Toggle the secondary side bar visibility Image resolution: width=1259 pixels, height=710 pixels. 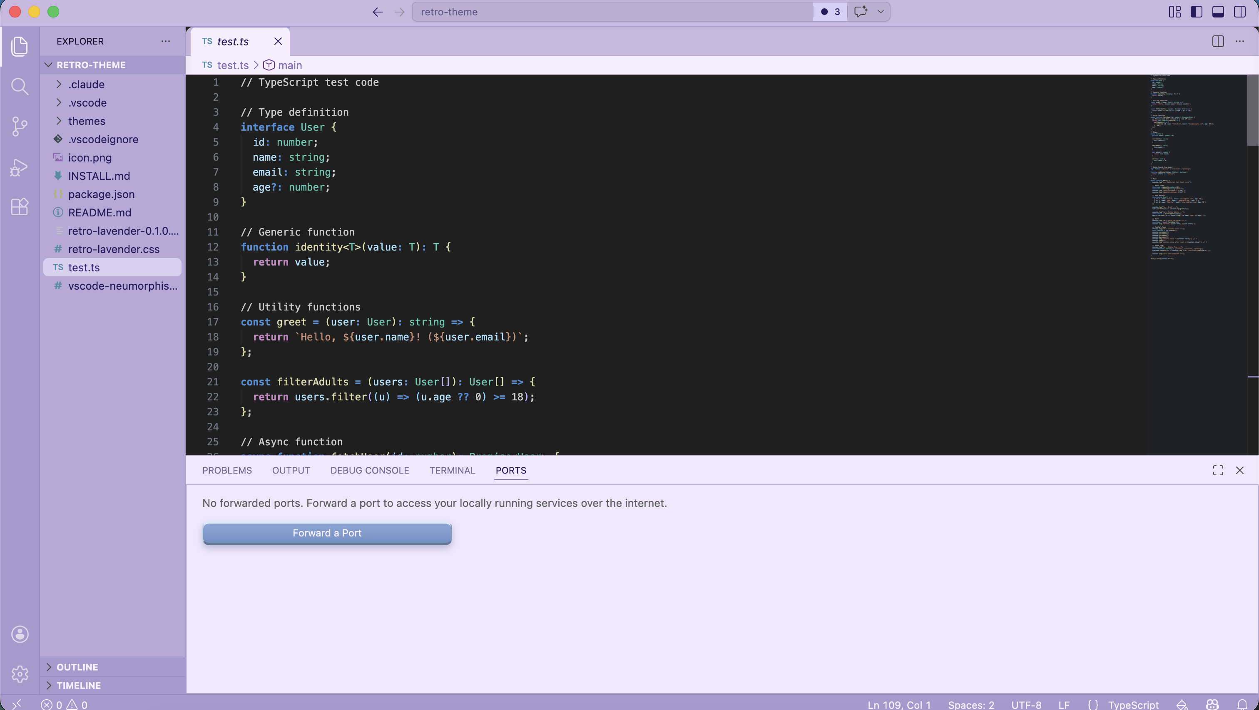(1239, 12)
